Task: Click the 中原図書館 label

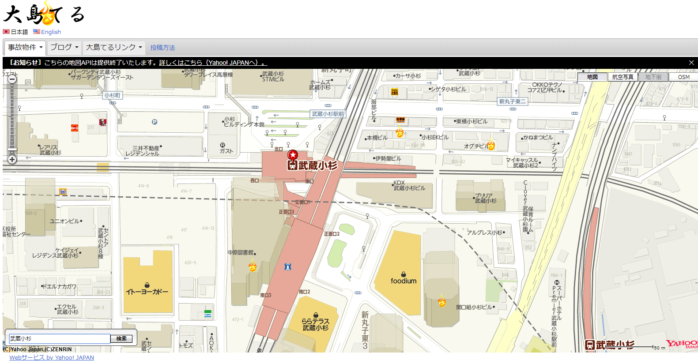Action: pyautogui.click(x=241, y=252)
